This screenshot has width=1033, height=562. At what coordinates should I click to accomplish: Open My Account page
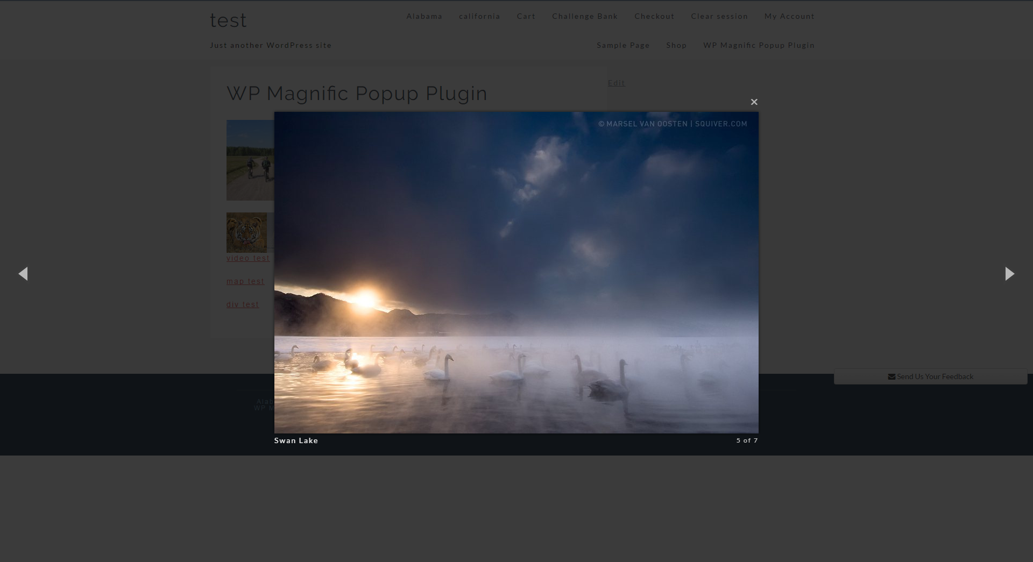(x=789, y=16)
